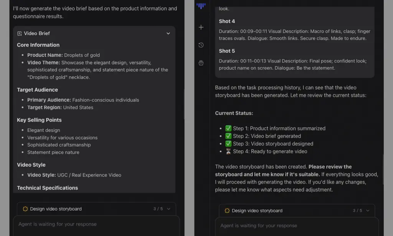The width and height of the screenshot is (393, 236).
Task: Expand left 3 / 5 progress chevron
Action: point(168,209)
